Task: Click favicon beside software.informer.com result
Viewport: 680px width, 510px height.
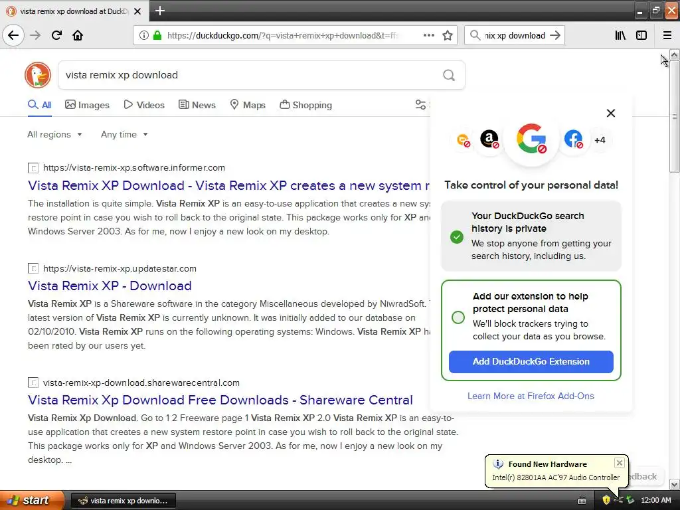Action: click(x=33, y=168)
